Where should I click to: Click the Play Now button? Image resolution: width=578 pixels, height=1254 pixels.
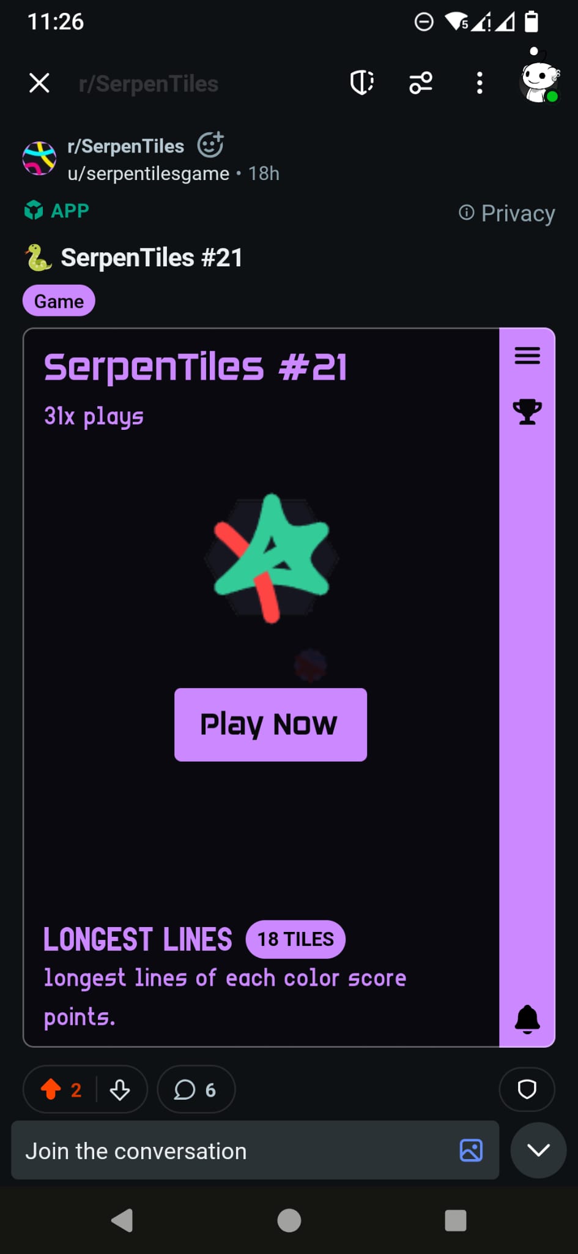[x=270, y=725]
